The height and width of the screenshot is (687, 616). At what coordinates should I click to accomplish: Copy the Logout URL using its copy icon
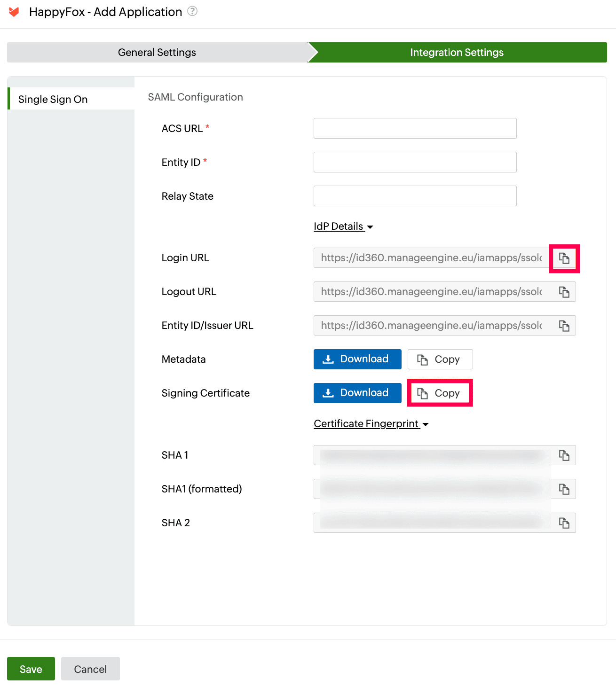point(564,292)
